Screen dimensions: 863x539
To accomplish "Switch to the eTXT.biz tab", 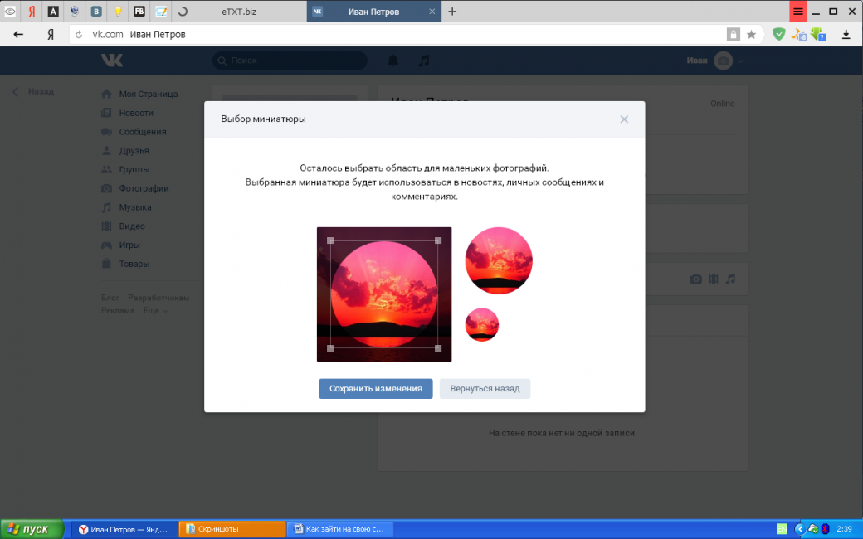I will click(x=239, y=12).
